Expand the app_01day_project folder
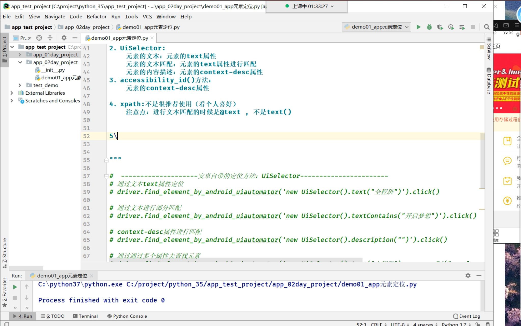 (x=20, y=55)
